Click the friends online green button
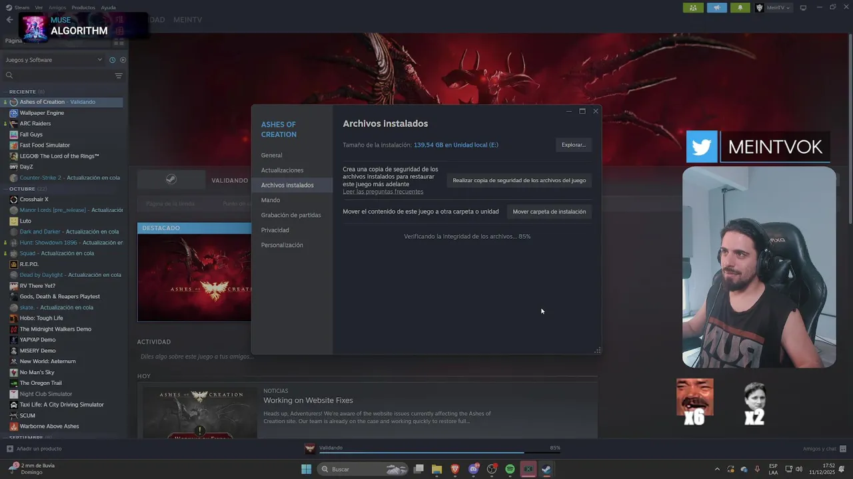Viewport: 853px width, 479px height. [693, 8]
